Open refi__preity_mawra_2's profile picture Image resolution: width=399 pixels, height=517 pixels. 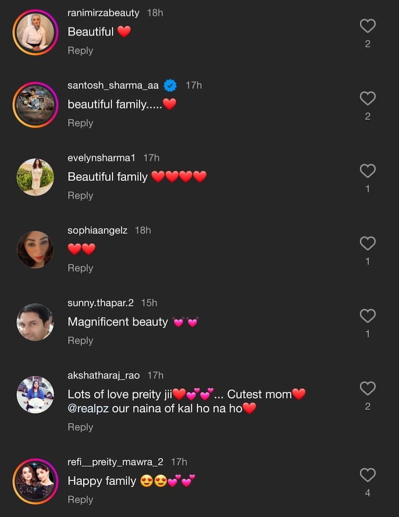35,481
